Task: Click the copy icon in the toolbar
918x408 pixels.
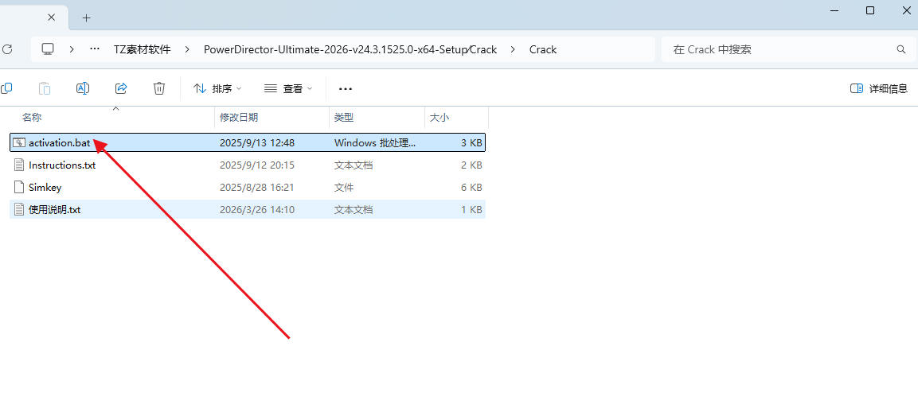Action: click(x=6, y=88)
